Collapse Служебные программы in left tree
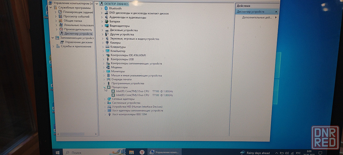 [x=51, y=8]
